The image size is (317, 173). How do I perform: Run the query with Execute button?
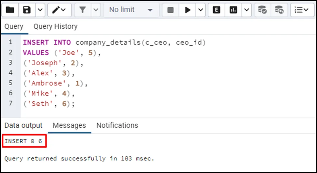click(188, 10)
